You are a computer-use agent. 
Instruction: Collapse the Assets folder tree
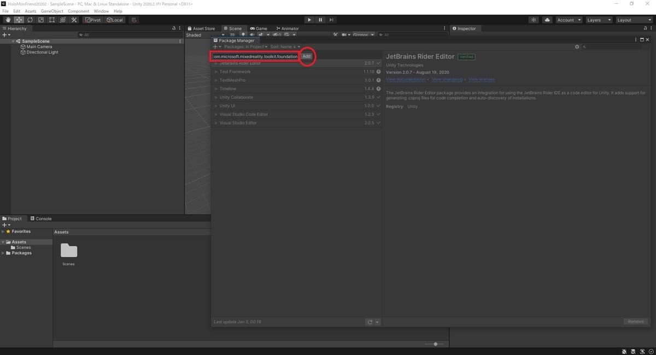(3, 242)
